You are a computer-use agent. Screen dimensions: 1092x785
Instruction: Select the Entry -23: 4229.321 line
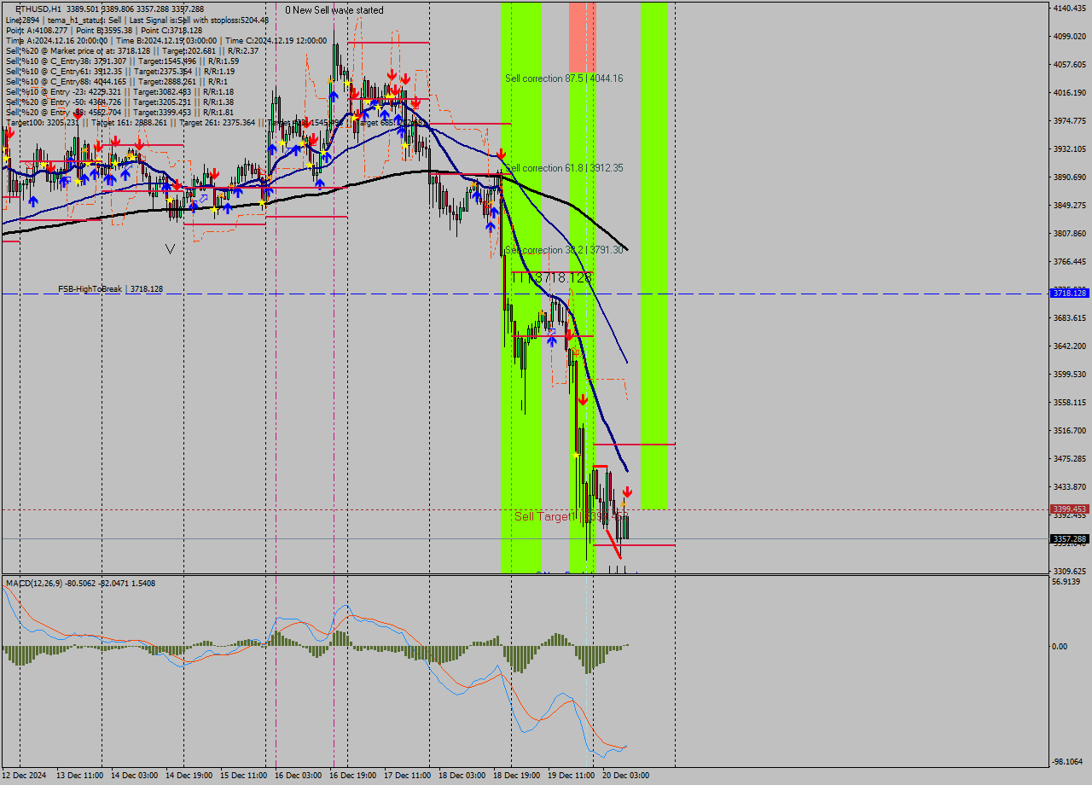[x=119, y=91]
